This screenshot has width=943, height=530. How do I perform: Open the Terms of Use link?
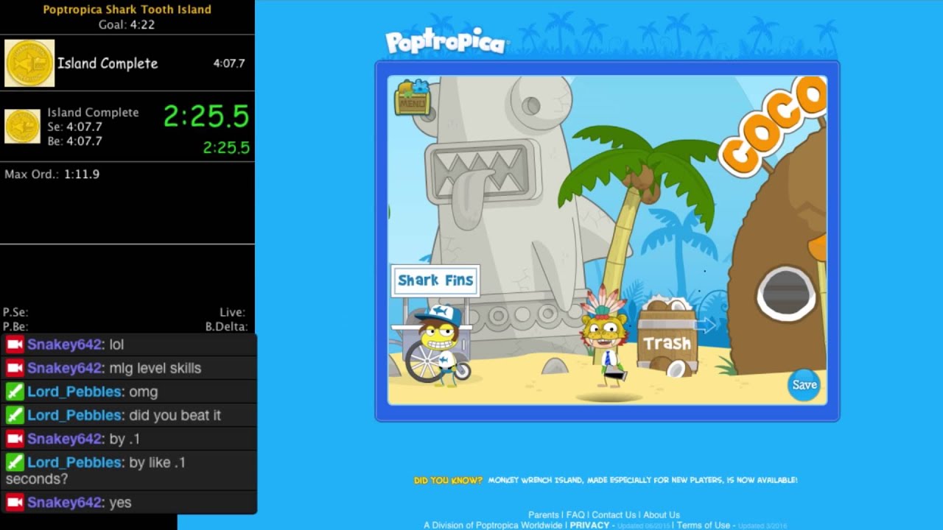pos(704,525)
